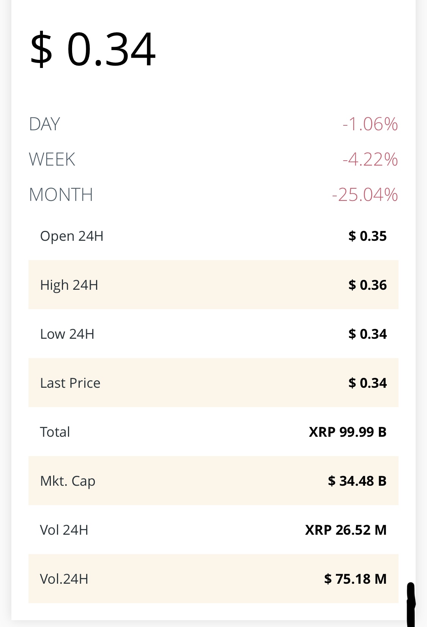Tap the $ 0.36 high value

tap(367, 285)
